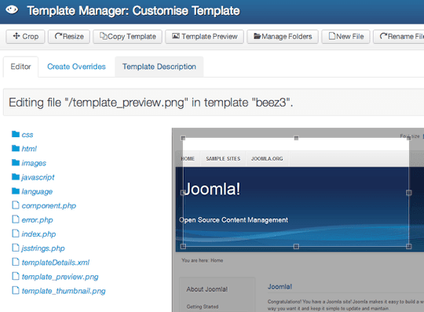Open the template_thumbnail.png file
This screenshot has width=424, height=312.
[x=64, y=291]
